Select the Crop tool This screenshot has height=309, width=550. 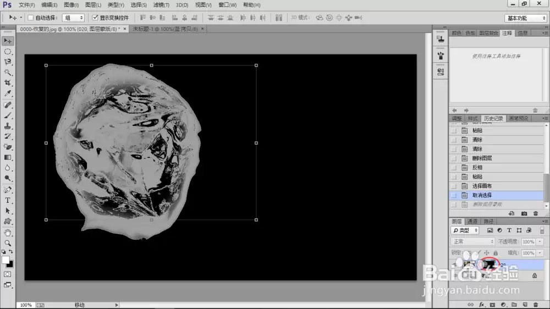pyautogui.click(x=7, y=83)
